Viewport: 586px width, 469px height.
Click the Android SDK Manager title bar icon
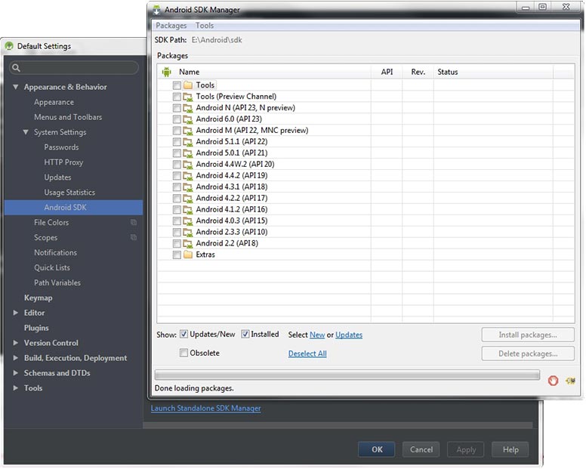point(156,10)
